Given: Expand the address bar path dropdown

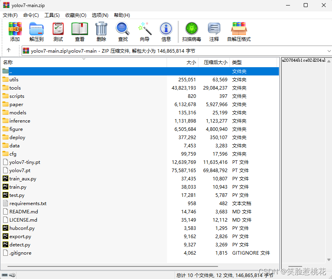Looking at the screenshot, I should (x=329, y=51).
